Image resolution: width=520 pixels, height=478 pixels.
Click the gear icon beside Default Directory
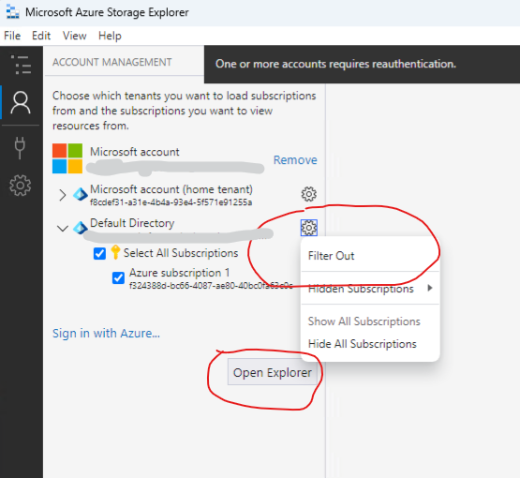(x=309, y=228)
